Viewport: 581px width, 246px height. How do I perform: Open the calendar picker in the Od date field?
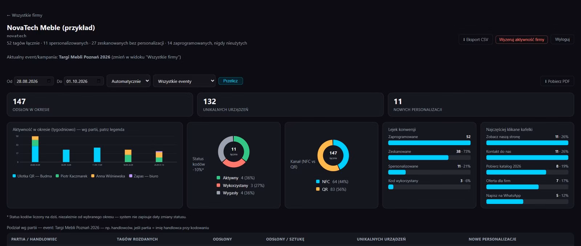click(49, 81)
